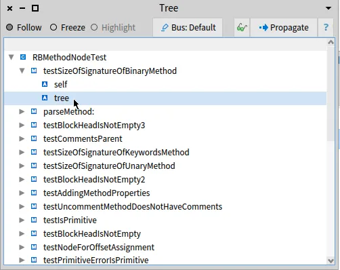340x270 pixels.
Task: Expand the testNodeForOffsetAssignment node
Action: (22, 247)
